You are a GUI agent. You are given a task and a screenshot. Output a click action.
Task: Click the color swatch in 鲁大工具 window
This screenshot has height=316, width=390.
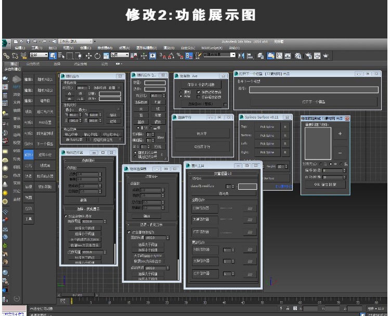(x=248, y=187)
